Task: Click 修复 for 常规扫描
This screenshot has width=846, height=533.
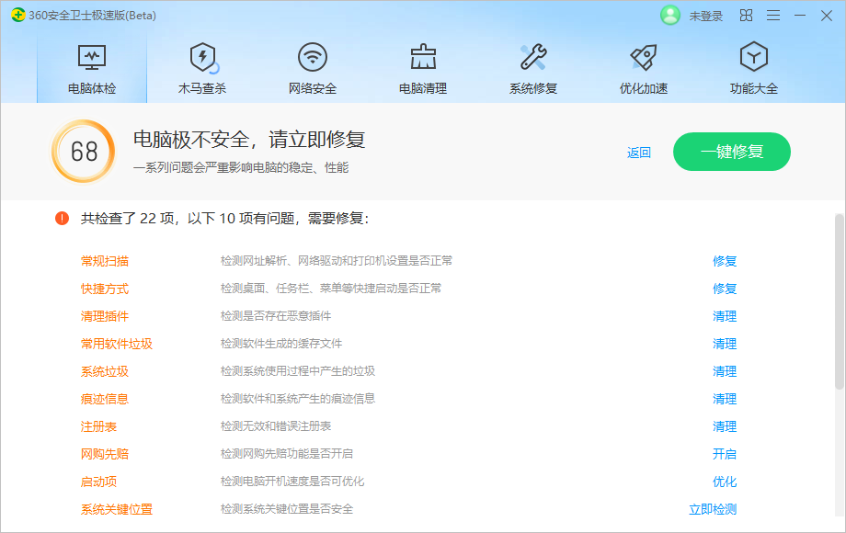Action: pyautogui.click(x=725, y=261)
